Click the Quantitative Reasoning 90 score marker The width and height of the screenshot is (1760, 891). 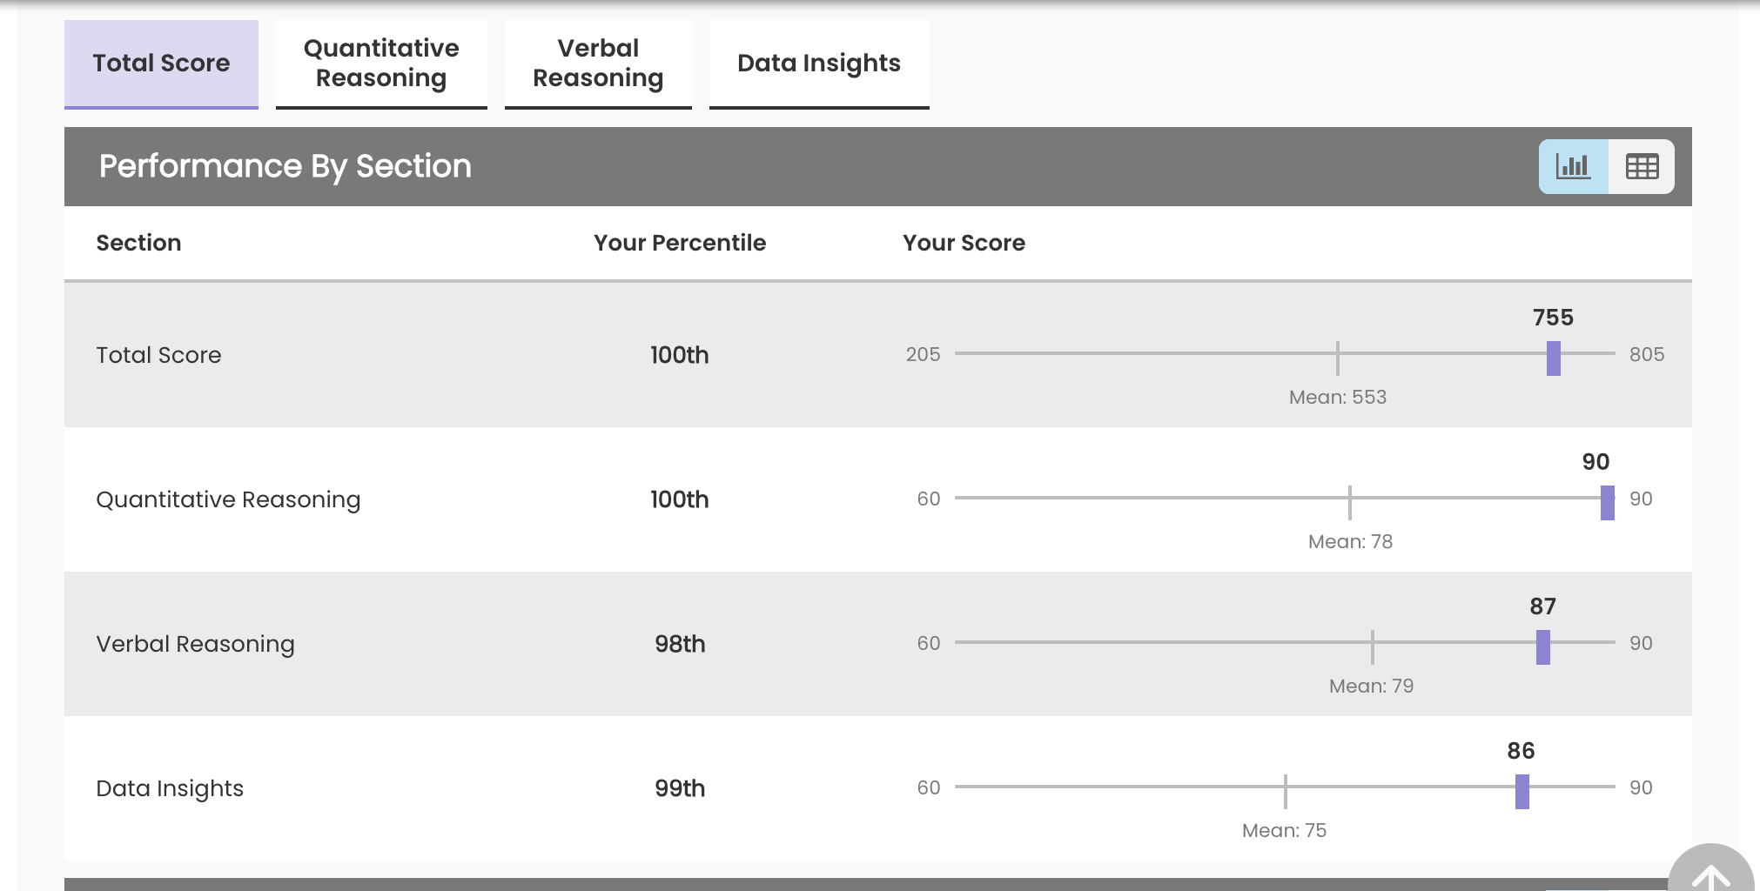tap(1607, 502)
